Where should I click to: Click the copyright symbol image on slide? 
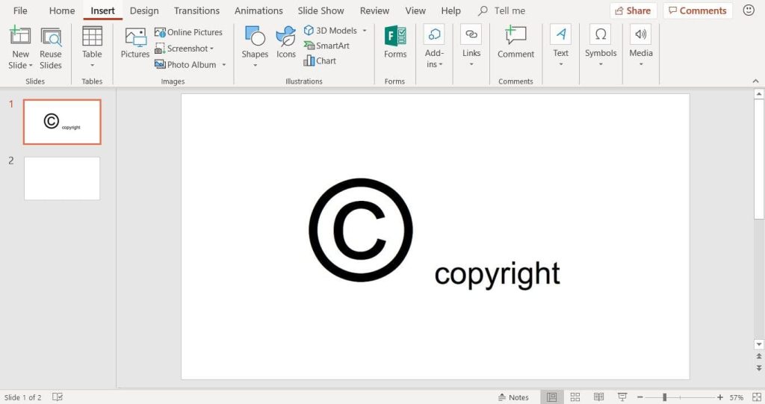[x=361, y=229]
